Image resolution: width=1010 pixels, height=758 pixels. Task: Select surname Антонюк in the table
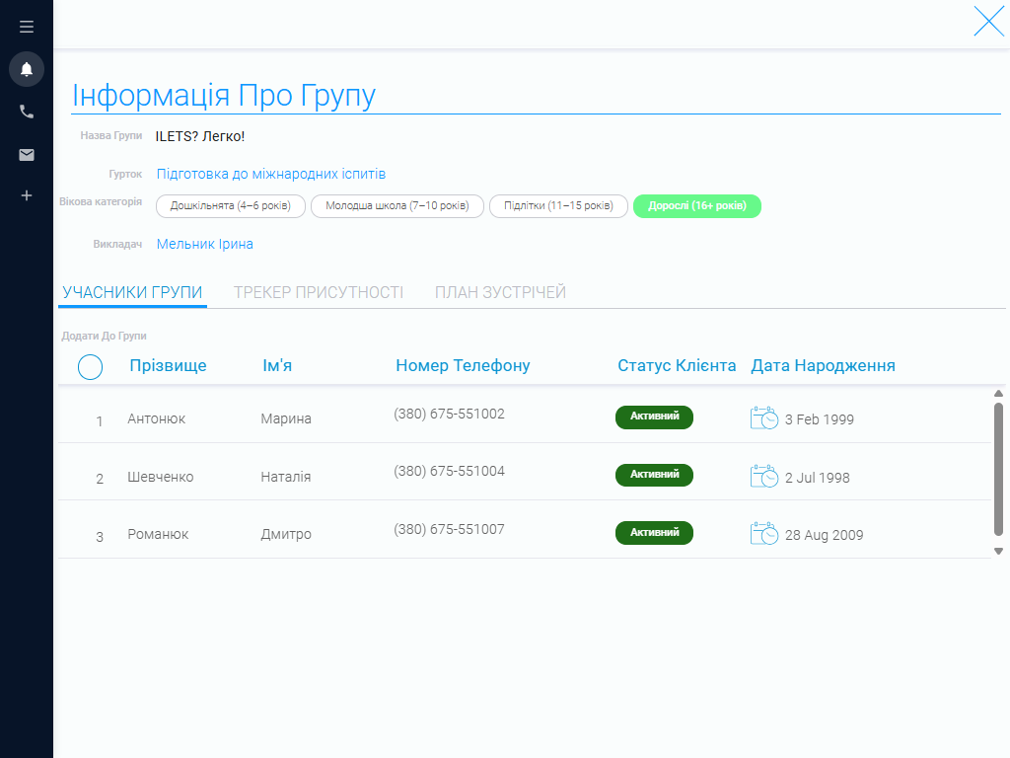pyautogui.click(x=157, y=418)
